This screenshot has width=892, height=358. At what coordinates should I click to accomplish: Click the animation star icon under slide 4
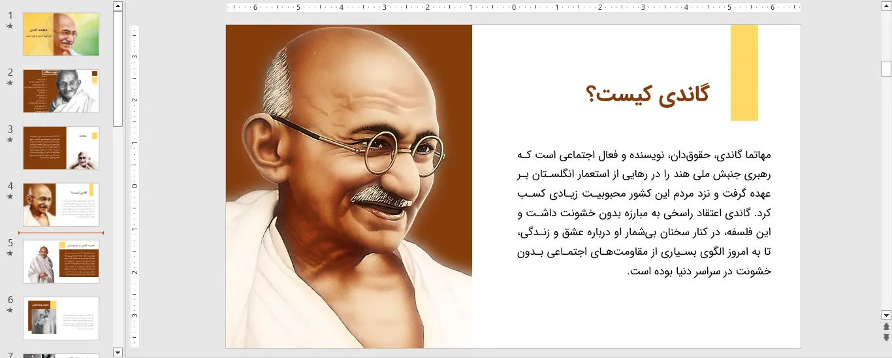point(10,197)
